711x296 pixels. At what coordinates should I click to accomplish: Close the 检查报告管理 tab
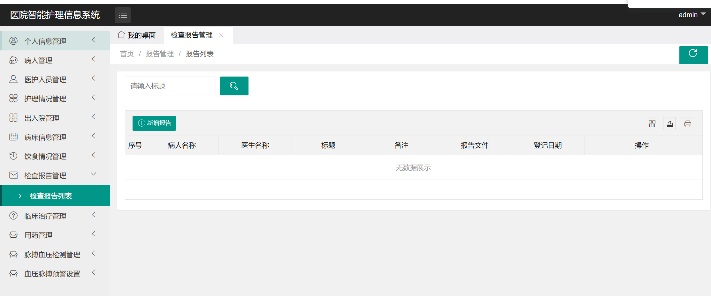221,35
